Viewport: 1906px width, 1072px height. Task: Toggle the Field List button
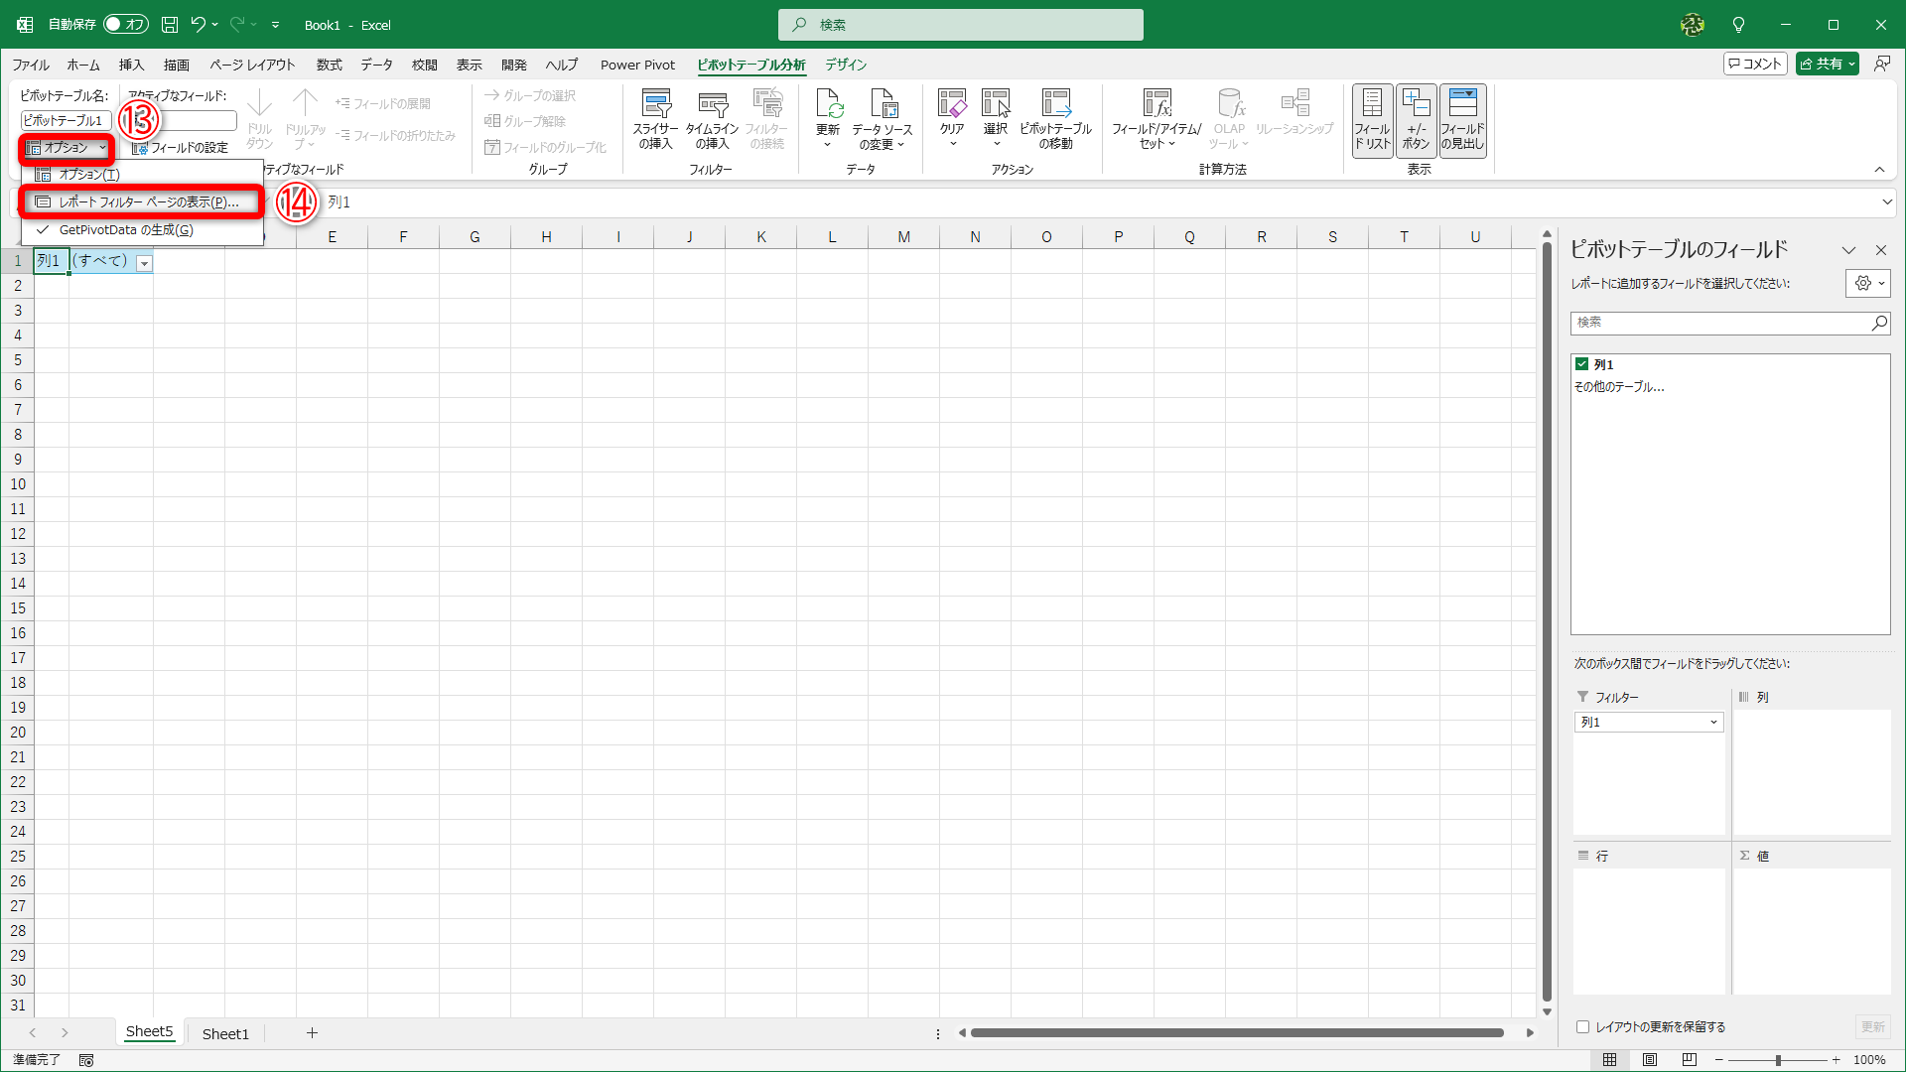tap(1372, 120)
